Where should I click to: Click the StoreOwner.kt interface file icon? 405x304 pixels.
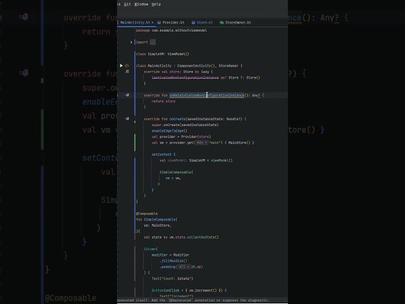(x=221, y=23)
